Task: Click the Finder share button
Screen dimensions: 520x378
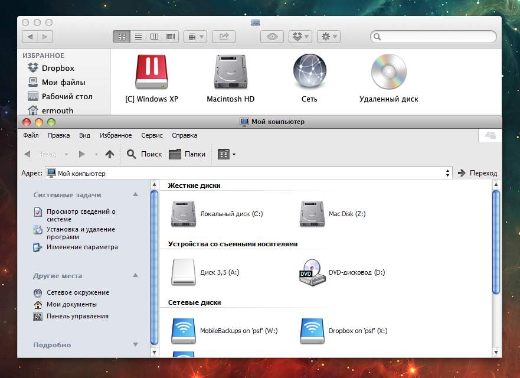Action: tap(224, 37)
